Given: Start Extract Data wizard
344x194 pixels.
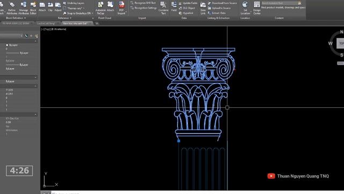Looking at the screenshot, I should coord(217,13).
